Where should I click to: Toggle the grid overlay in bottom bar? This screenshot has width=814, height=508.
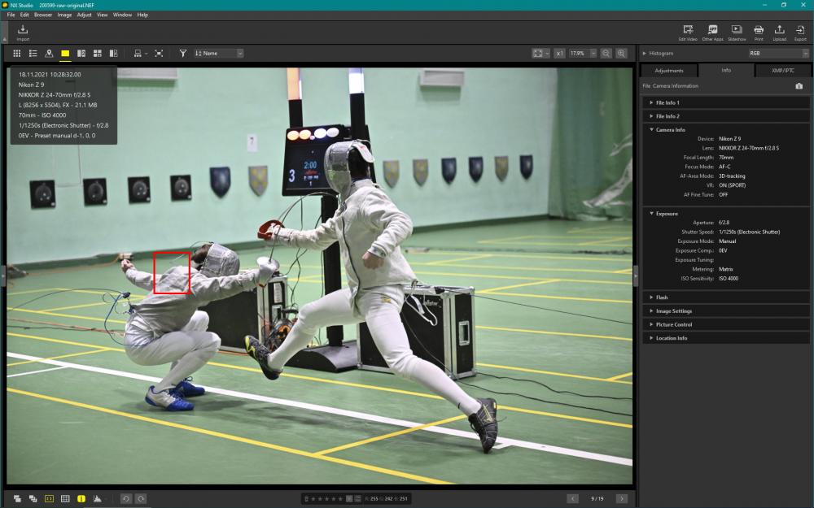point(65,499)
